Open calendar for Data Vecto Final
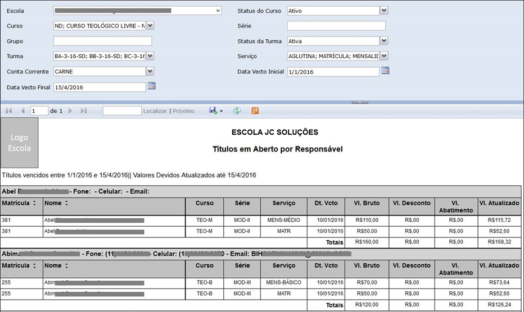Screen dimensions: 524x312 pos(152,86)
